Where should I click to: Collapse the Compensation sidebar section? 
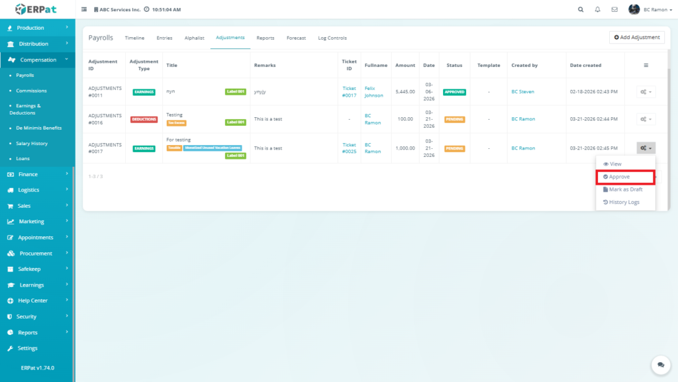point(38,60)
